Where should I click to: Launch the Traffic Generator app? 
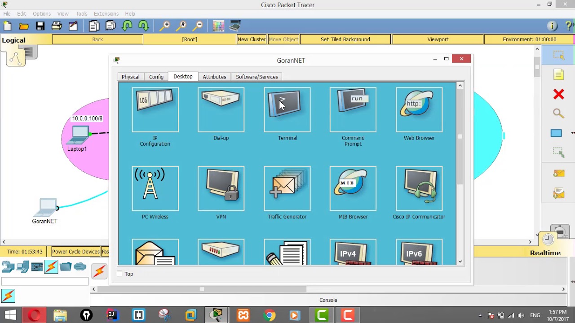click(287, 188)
